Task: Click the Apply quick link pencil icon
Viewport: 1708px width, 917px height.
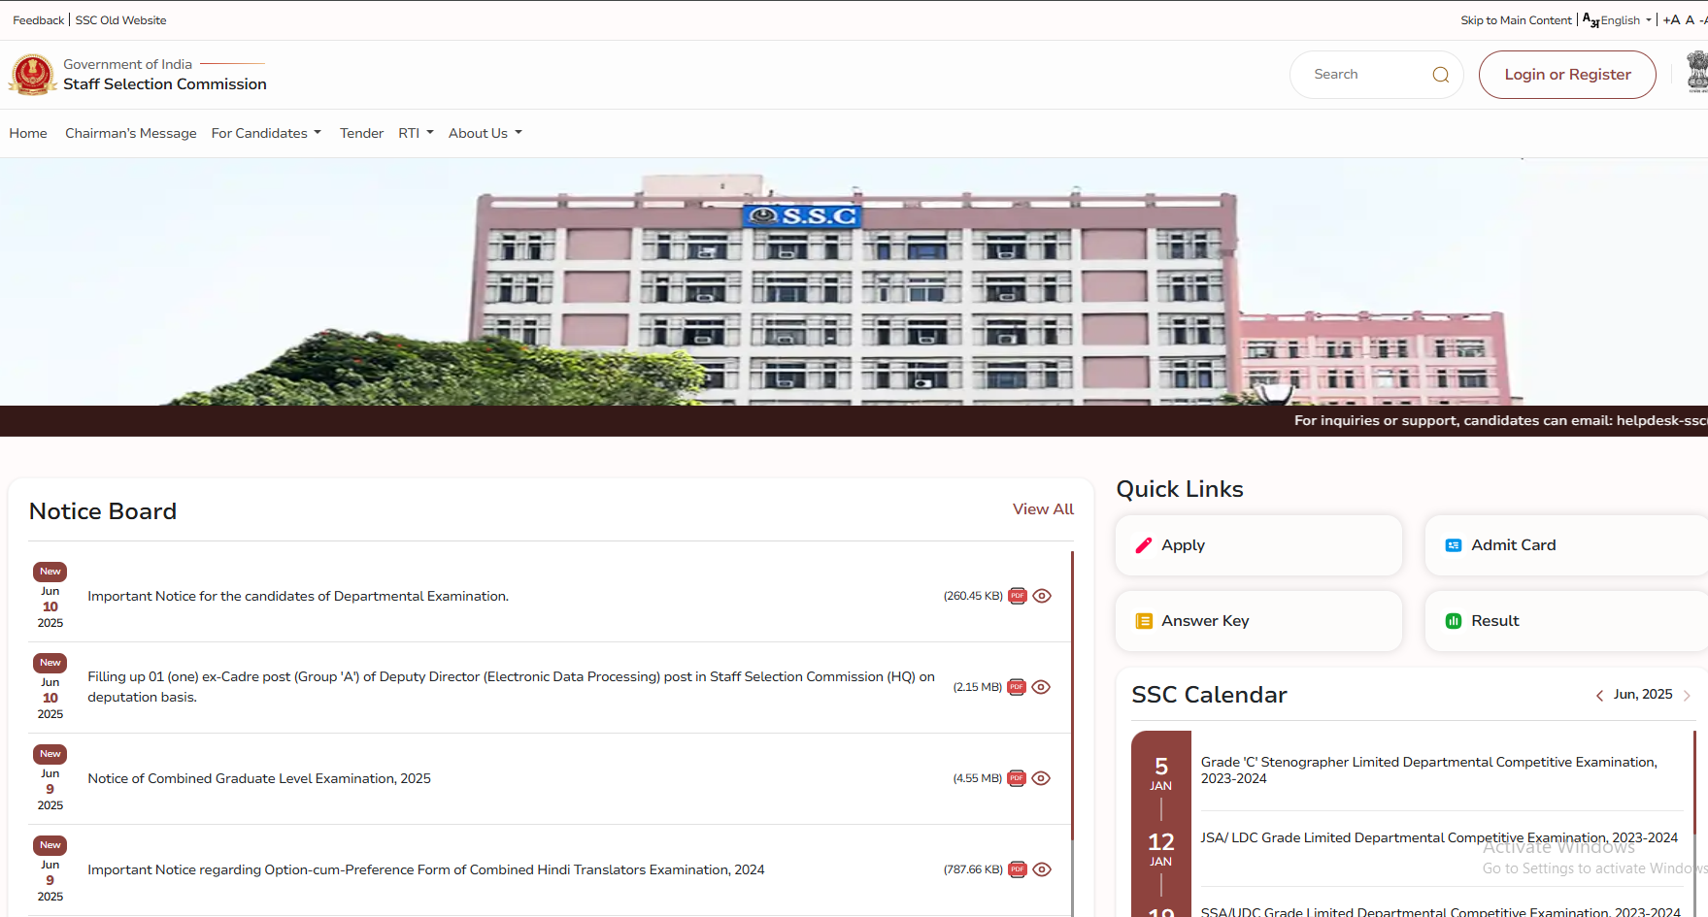Action: 1144,545
